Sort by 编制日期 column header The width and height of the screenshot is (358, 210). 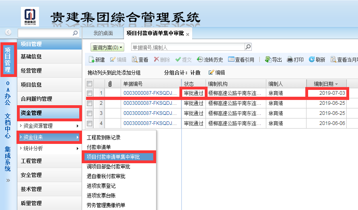point(326,84)
